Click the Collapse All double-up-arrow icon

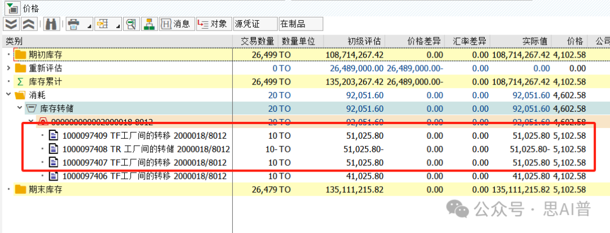point(29,24)
